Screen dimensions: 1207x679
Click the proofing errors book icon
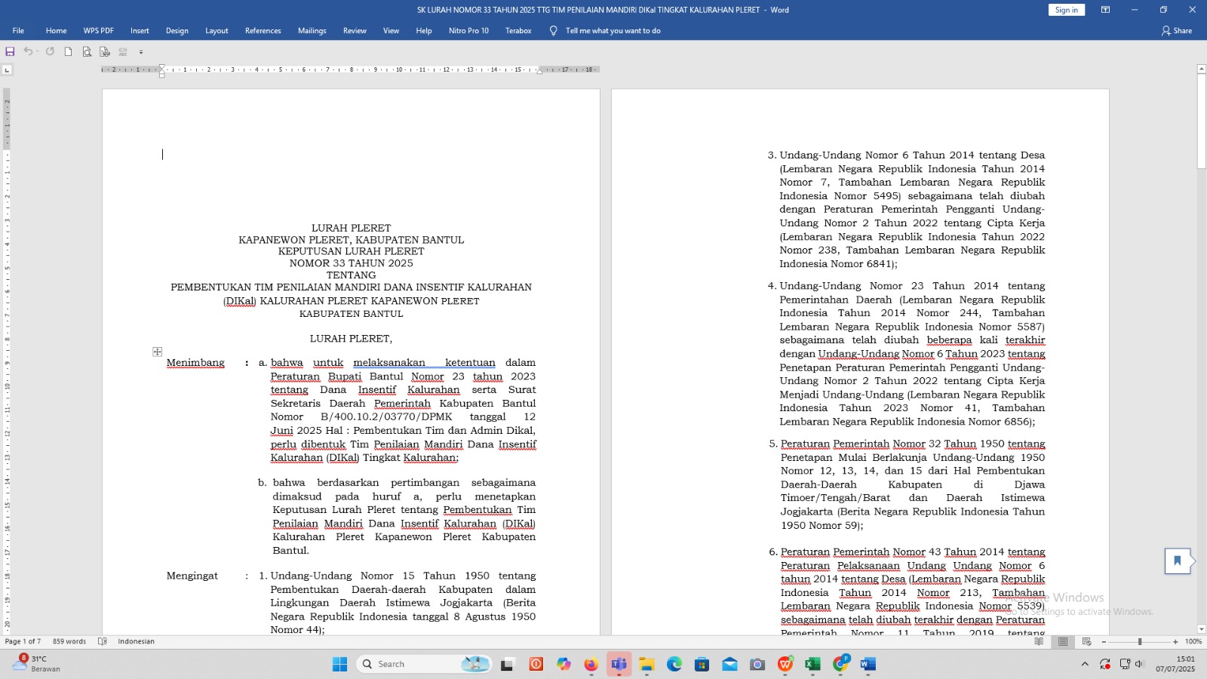coord(103,641)
